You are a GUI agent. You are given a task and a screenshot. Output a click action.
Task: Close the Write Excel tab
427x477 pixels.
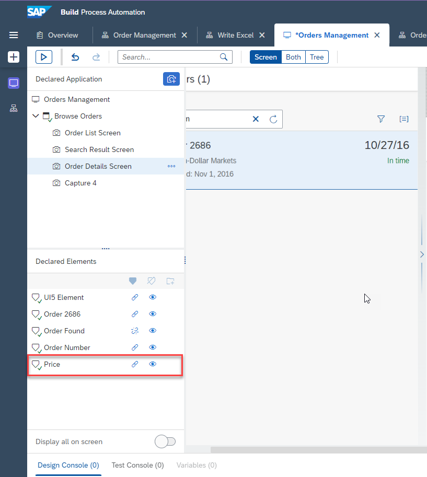262,36
